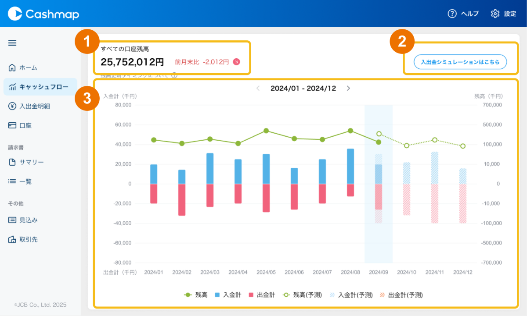Click the 出金計 pink legend swatch

(x=252, y=295)
